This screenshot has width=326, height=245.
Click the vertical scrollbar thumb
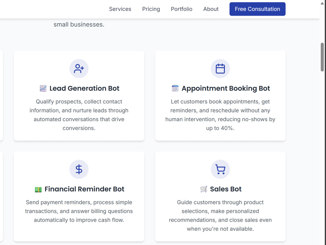coord(322,57)
